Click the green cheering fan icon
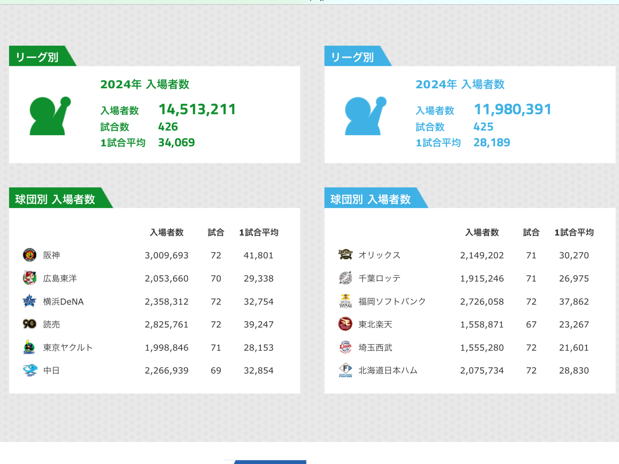This screenshot has height=464, width=619. (x=50, y=116)
